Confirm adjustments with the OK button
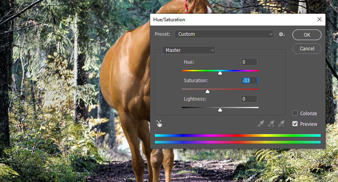Viewport: 338px width, 182px height. click(307, 35)
